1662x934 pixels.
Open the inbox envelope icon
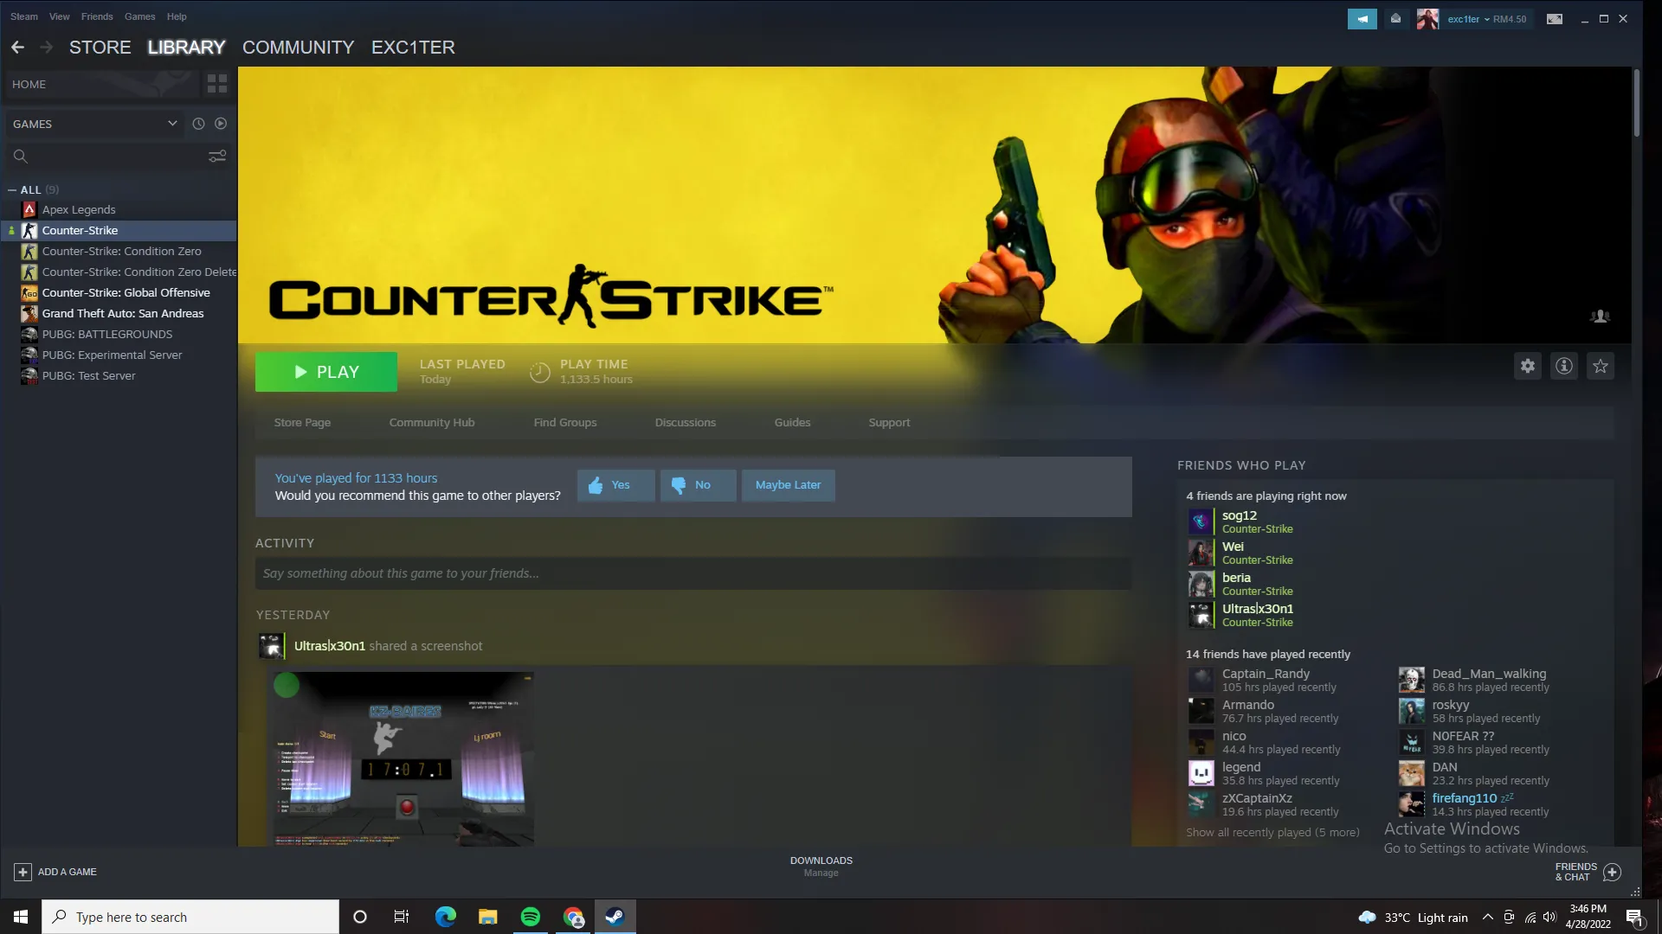1395,19
